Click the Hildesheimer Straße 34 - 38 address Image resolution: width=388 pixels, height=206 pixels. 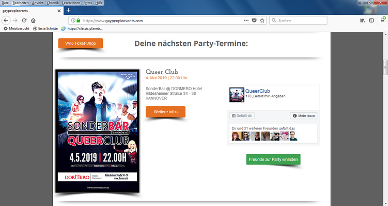(170, 94)
